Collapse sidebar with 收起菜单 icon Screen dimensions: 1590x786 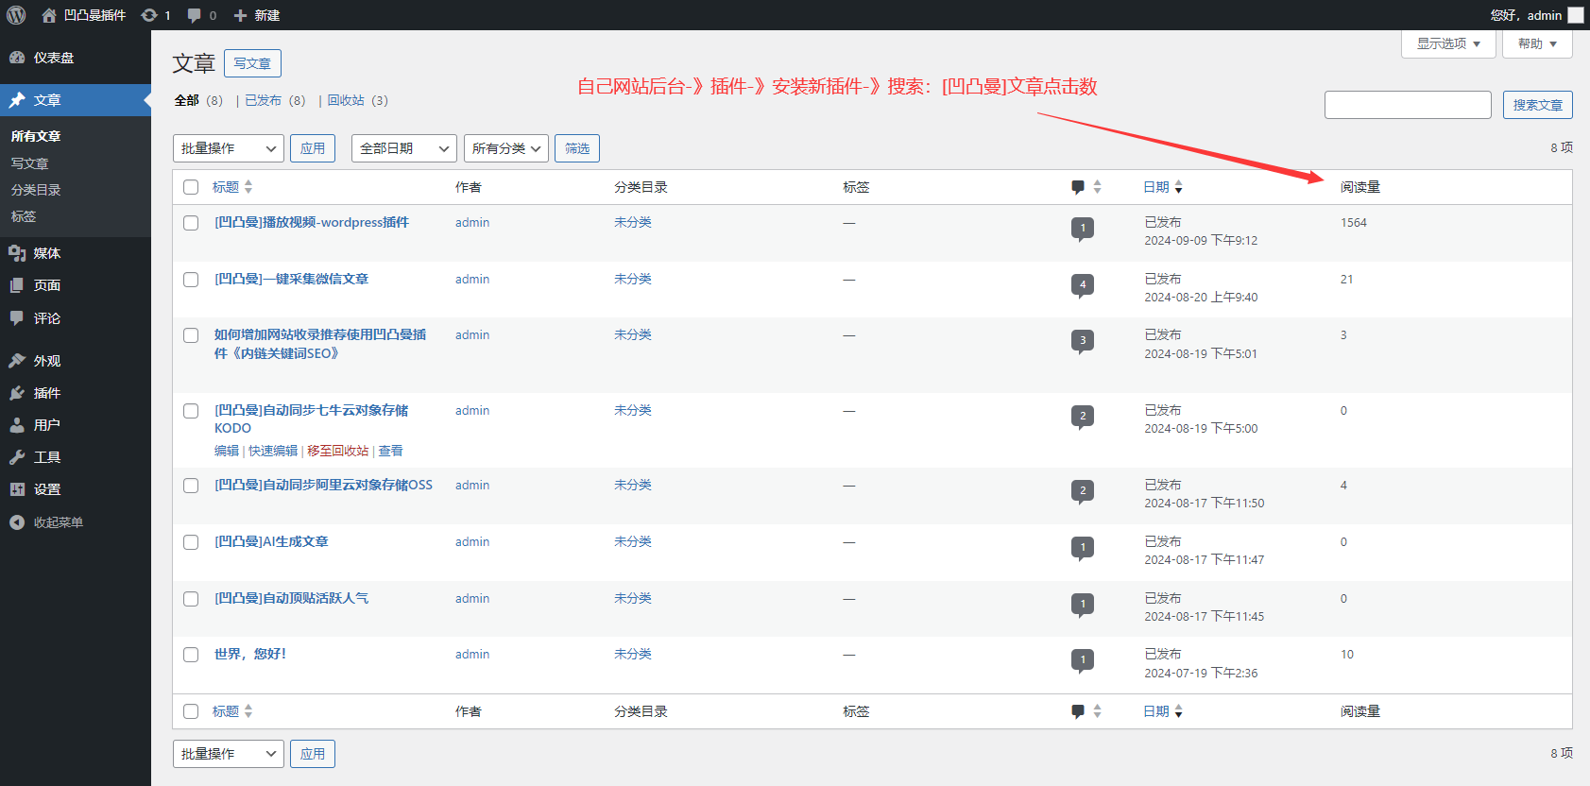[17, 522]
